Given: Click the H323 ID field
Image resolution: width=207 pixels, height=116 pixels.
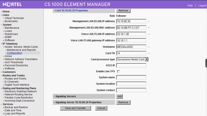Looking at the screenshot, I should 131,66.
